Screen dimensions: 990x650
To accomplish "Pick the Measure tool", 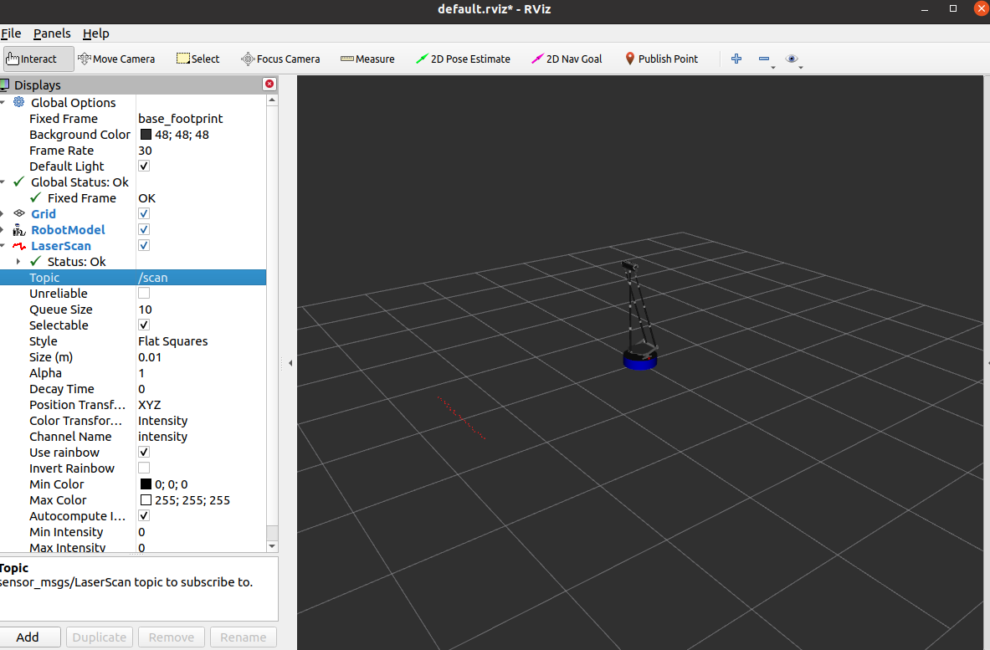I will (367, 59).
